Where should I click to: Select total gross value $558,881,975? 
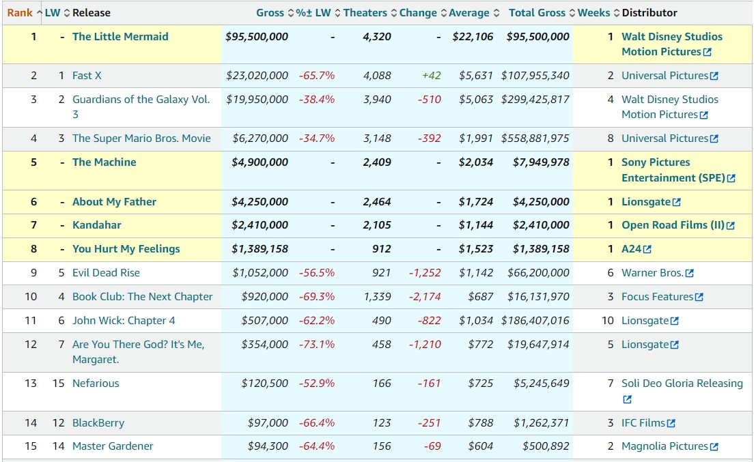[535, 139]
